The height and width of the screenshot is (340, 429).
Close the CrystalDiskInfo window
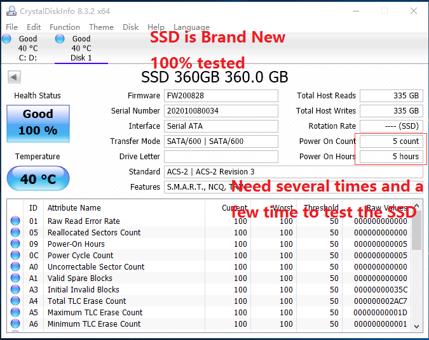[x=414, y=11]
